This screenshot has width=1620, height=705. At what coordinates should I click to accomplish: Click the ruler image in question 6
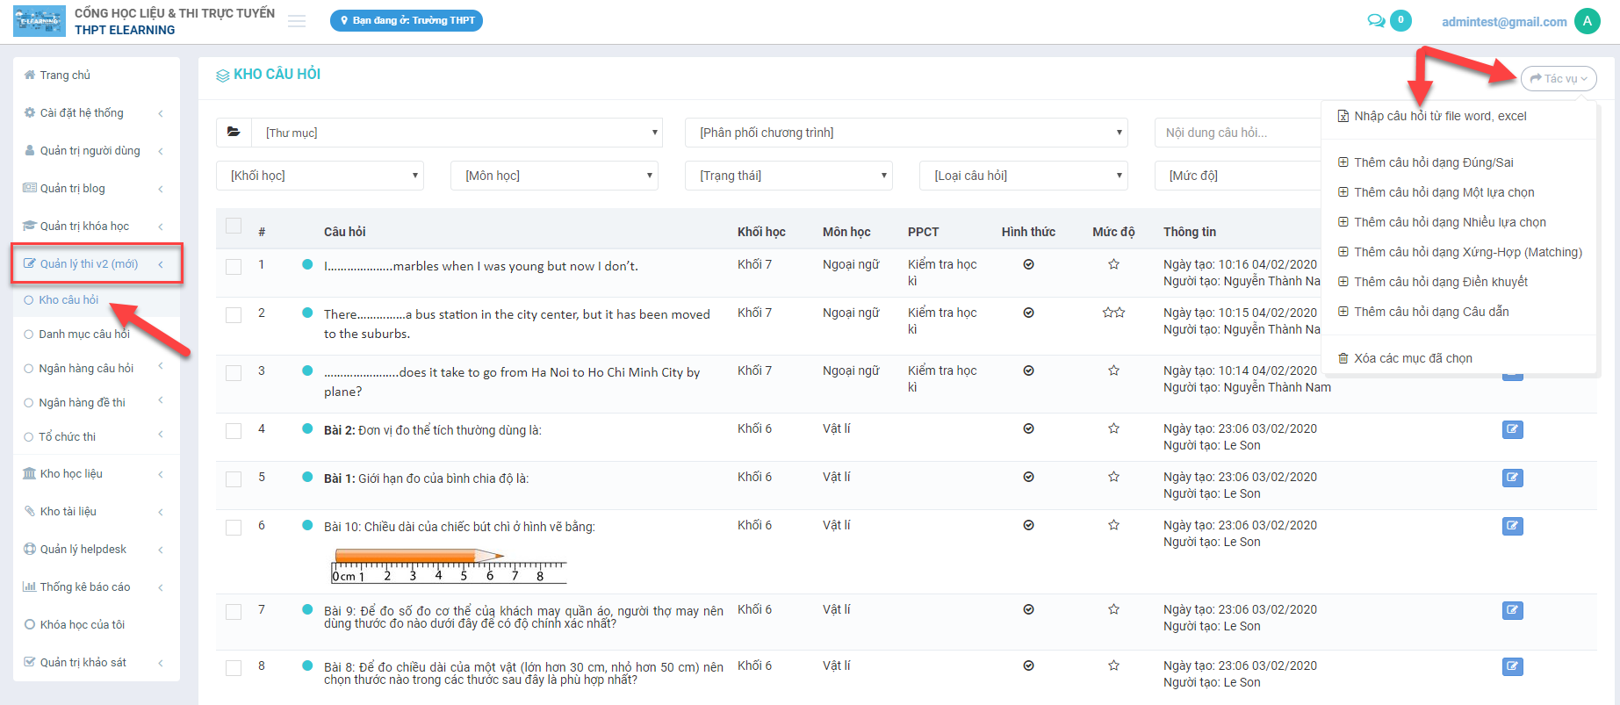(x=449, y=566)
